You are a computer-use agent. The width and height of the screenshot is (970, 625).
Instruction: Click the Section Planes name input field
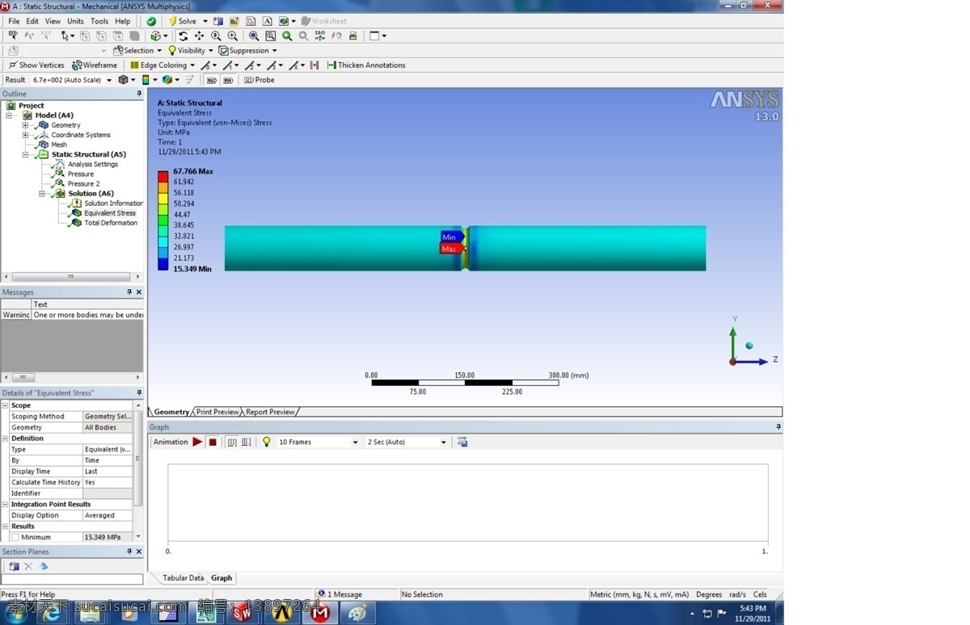coord(72,579)
